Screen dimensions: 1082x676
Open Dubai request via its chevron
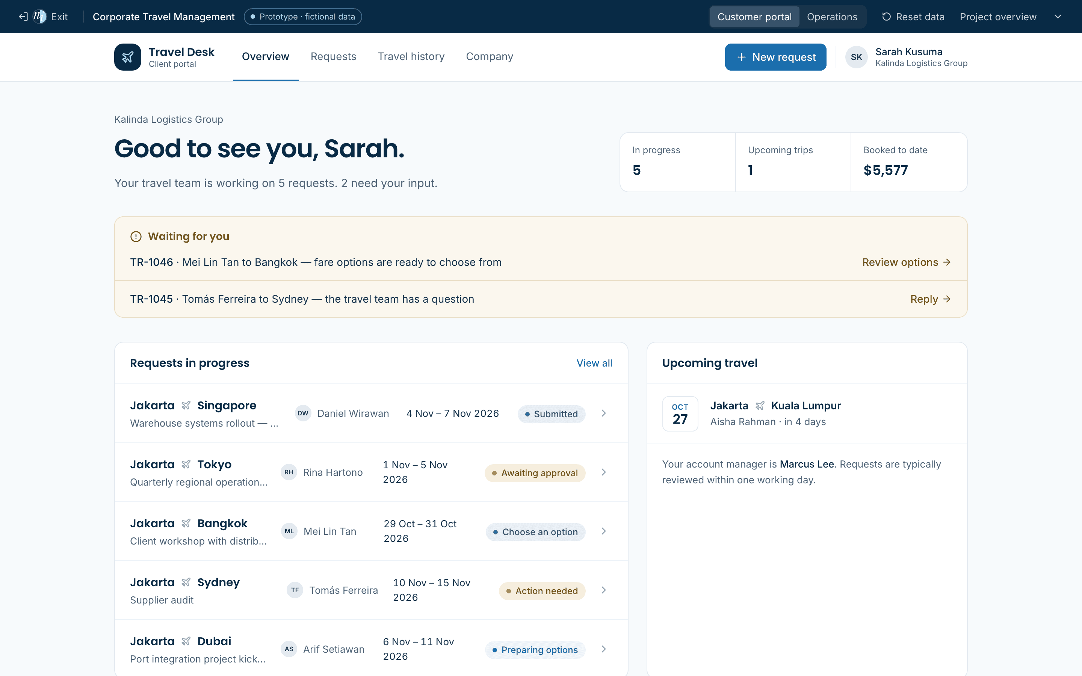coord(604,649)
